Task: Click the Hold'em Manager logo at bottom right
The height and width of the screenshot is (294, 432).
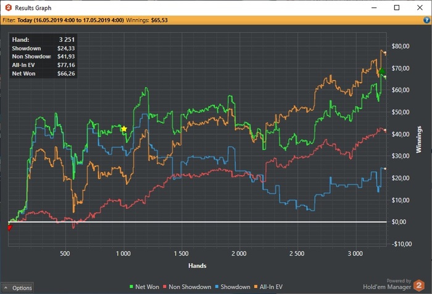Action: 419,285
